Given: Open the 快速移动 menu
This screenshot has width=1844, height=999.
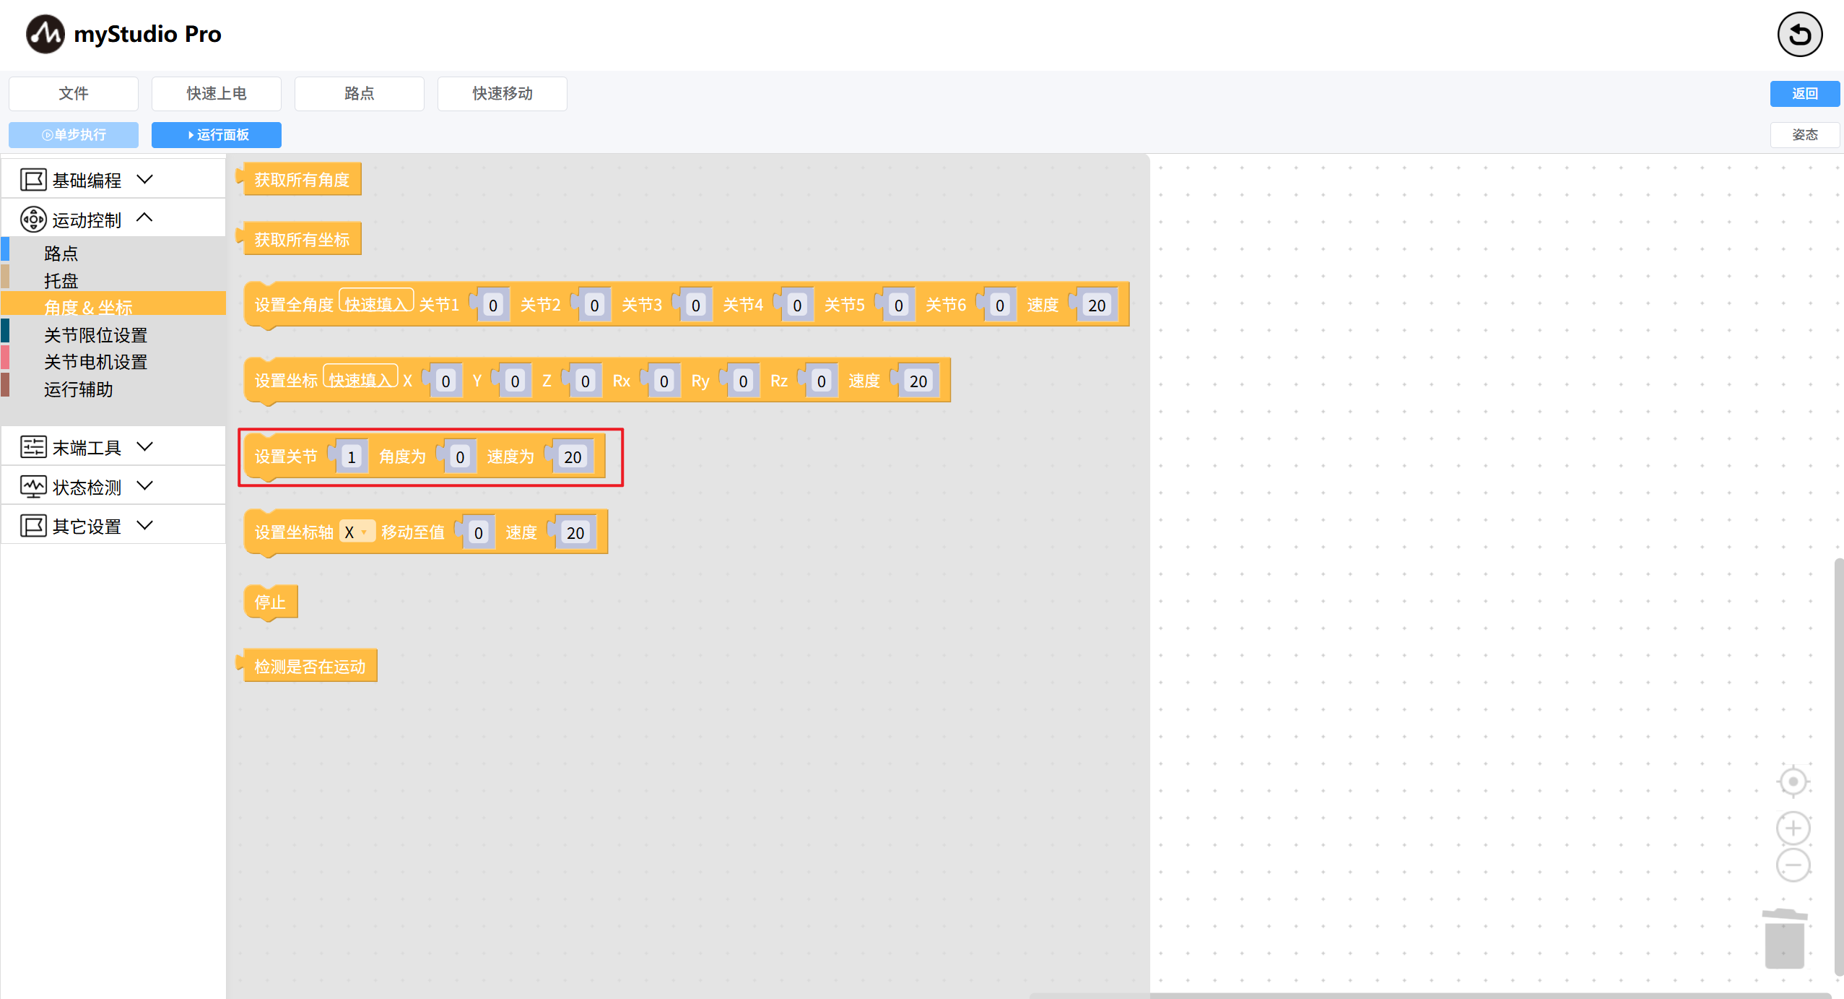Looking at the screenshot, I should (502, 93).
